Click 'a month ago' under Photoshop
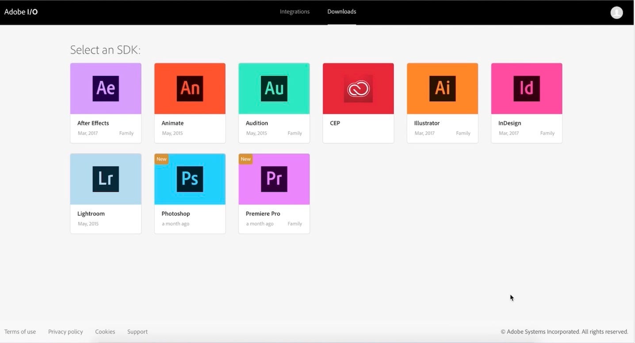This screenshot has height=343, width=635. [176, 224]
